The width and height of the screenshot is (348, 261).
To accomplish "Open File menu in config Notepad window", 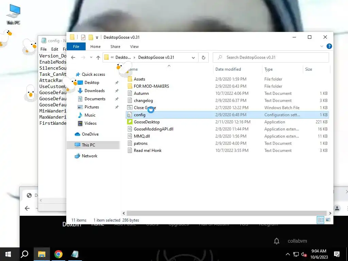I will tap(43, 49).
